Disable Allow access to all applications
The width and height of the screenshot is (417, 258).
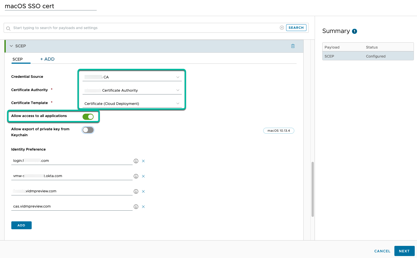tap(88, 117)
